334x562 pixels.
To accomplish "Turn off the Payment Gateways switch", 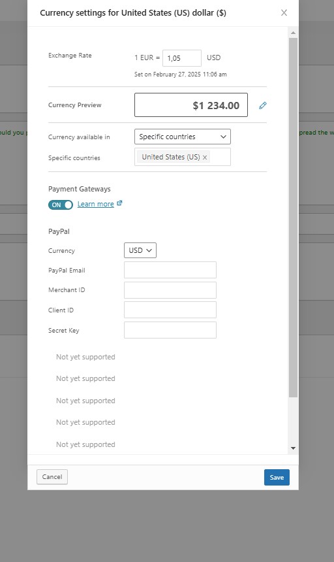I will [x=61, y=205].
